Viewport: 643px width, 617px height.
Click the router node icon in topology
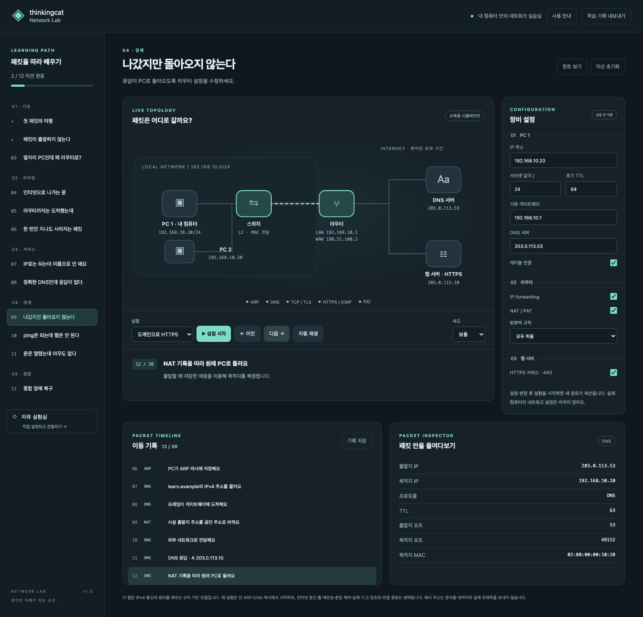coord(336,203)
